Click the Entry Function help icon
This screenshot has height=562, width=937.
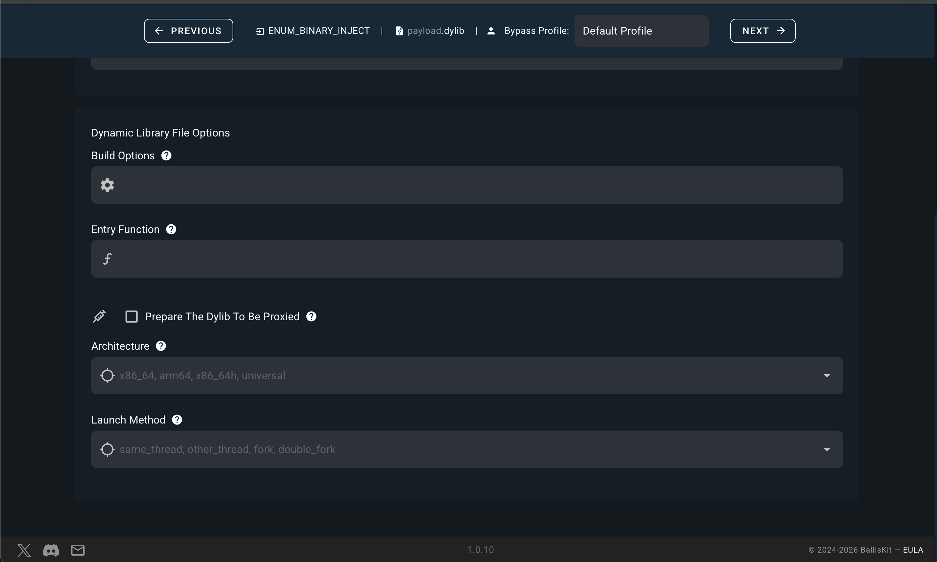171,229
